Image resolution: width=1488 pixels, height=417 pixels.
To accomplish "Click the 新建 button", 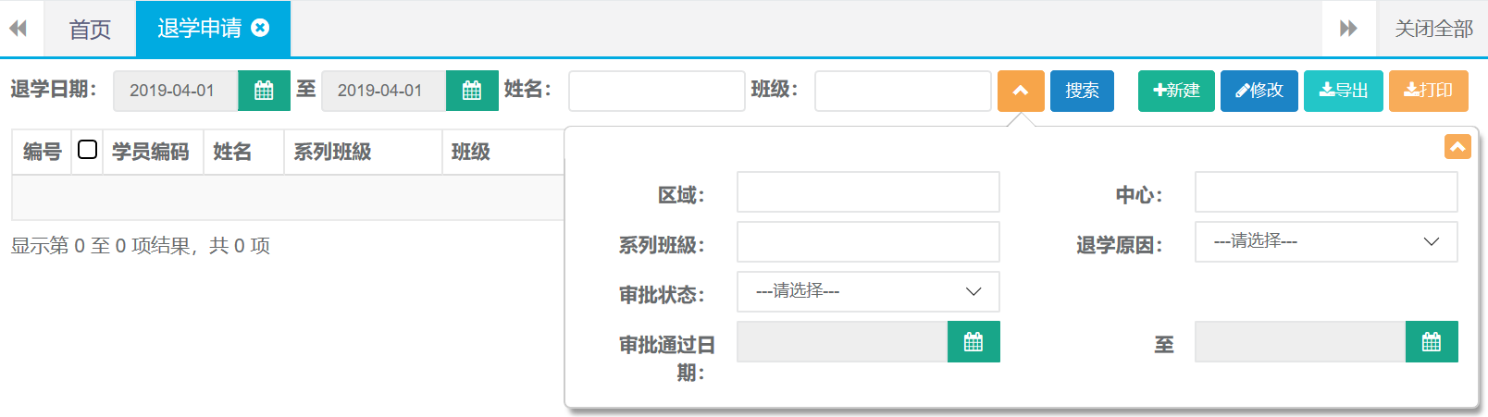I will point(1175,91).
